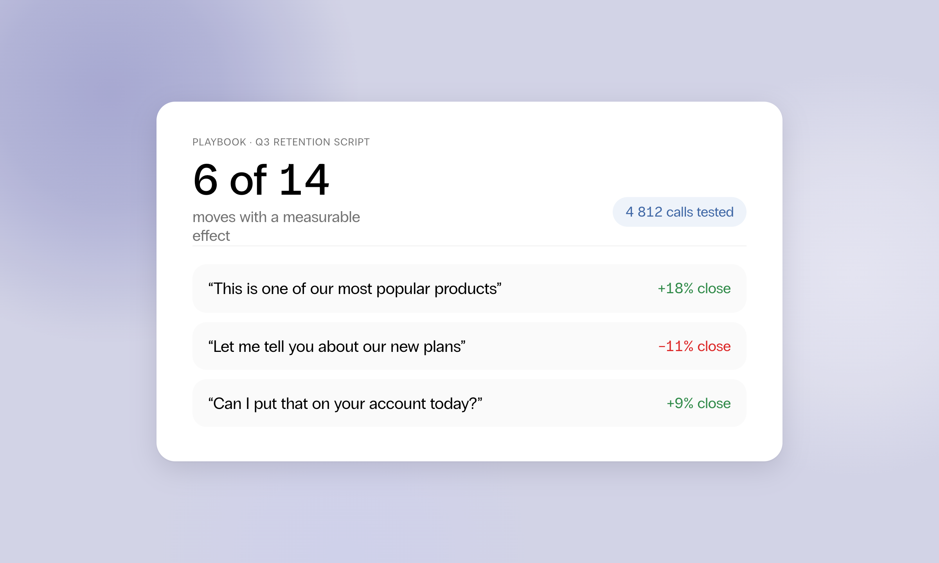Click the "4 812 calls tested" pill
The width and height of the screenshot is (939, 563).
coord(679,212)
